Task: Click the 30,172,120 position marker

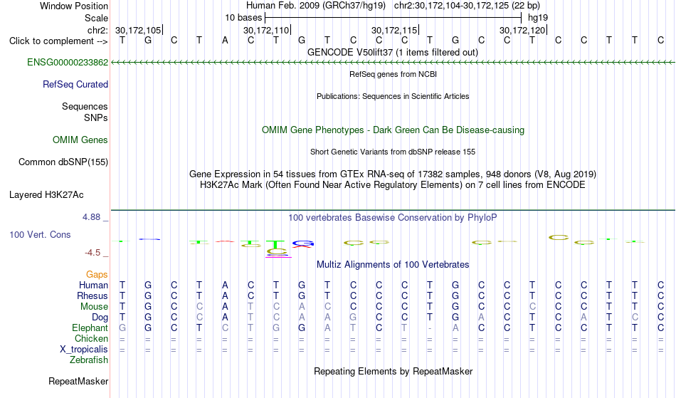Action: coord(523,31)
